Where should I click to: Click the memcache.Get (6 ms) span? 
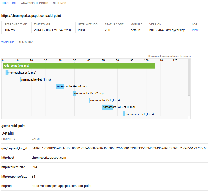coord(60,87)
